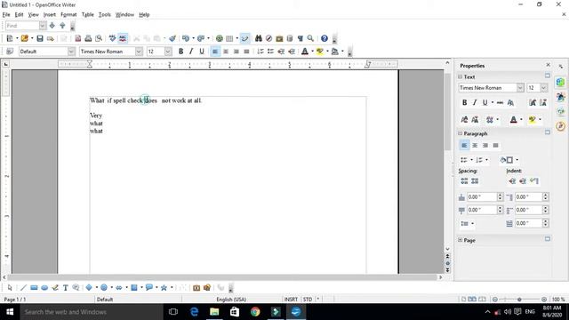
Task: Click sidebar Font Color button
Action: pyautogui.click(x=513, y=119)
